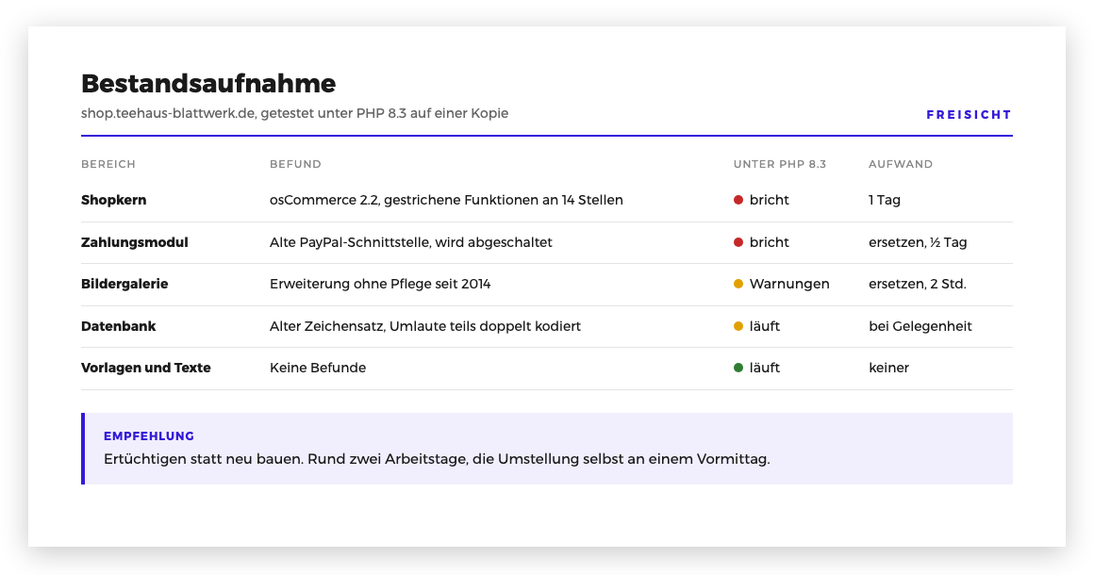Click the 'Ertüchtigen statt neu bauen' sentence
1094x575 pixels.
click(x=437, y=459)
